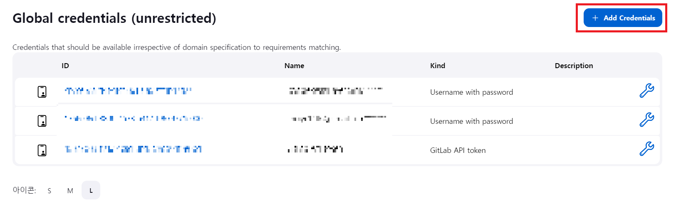This screenshot has height=204, width=681.
Task: Click wrench icon of second Username with password row
Action: 646,120
